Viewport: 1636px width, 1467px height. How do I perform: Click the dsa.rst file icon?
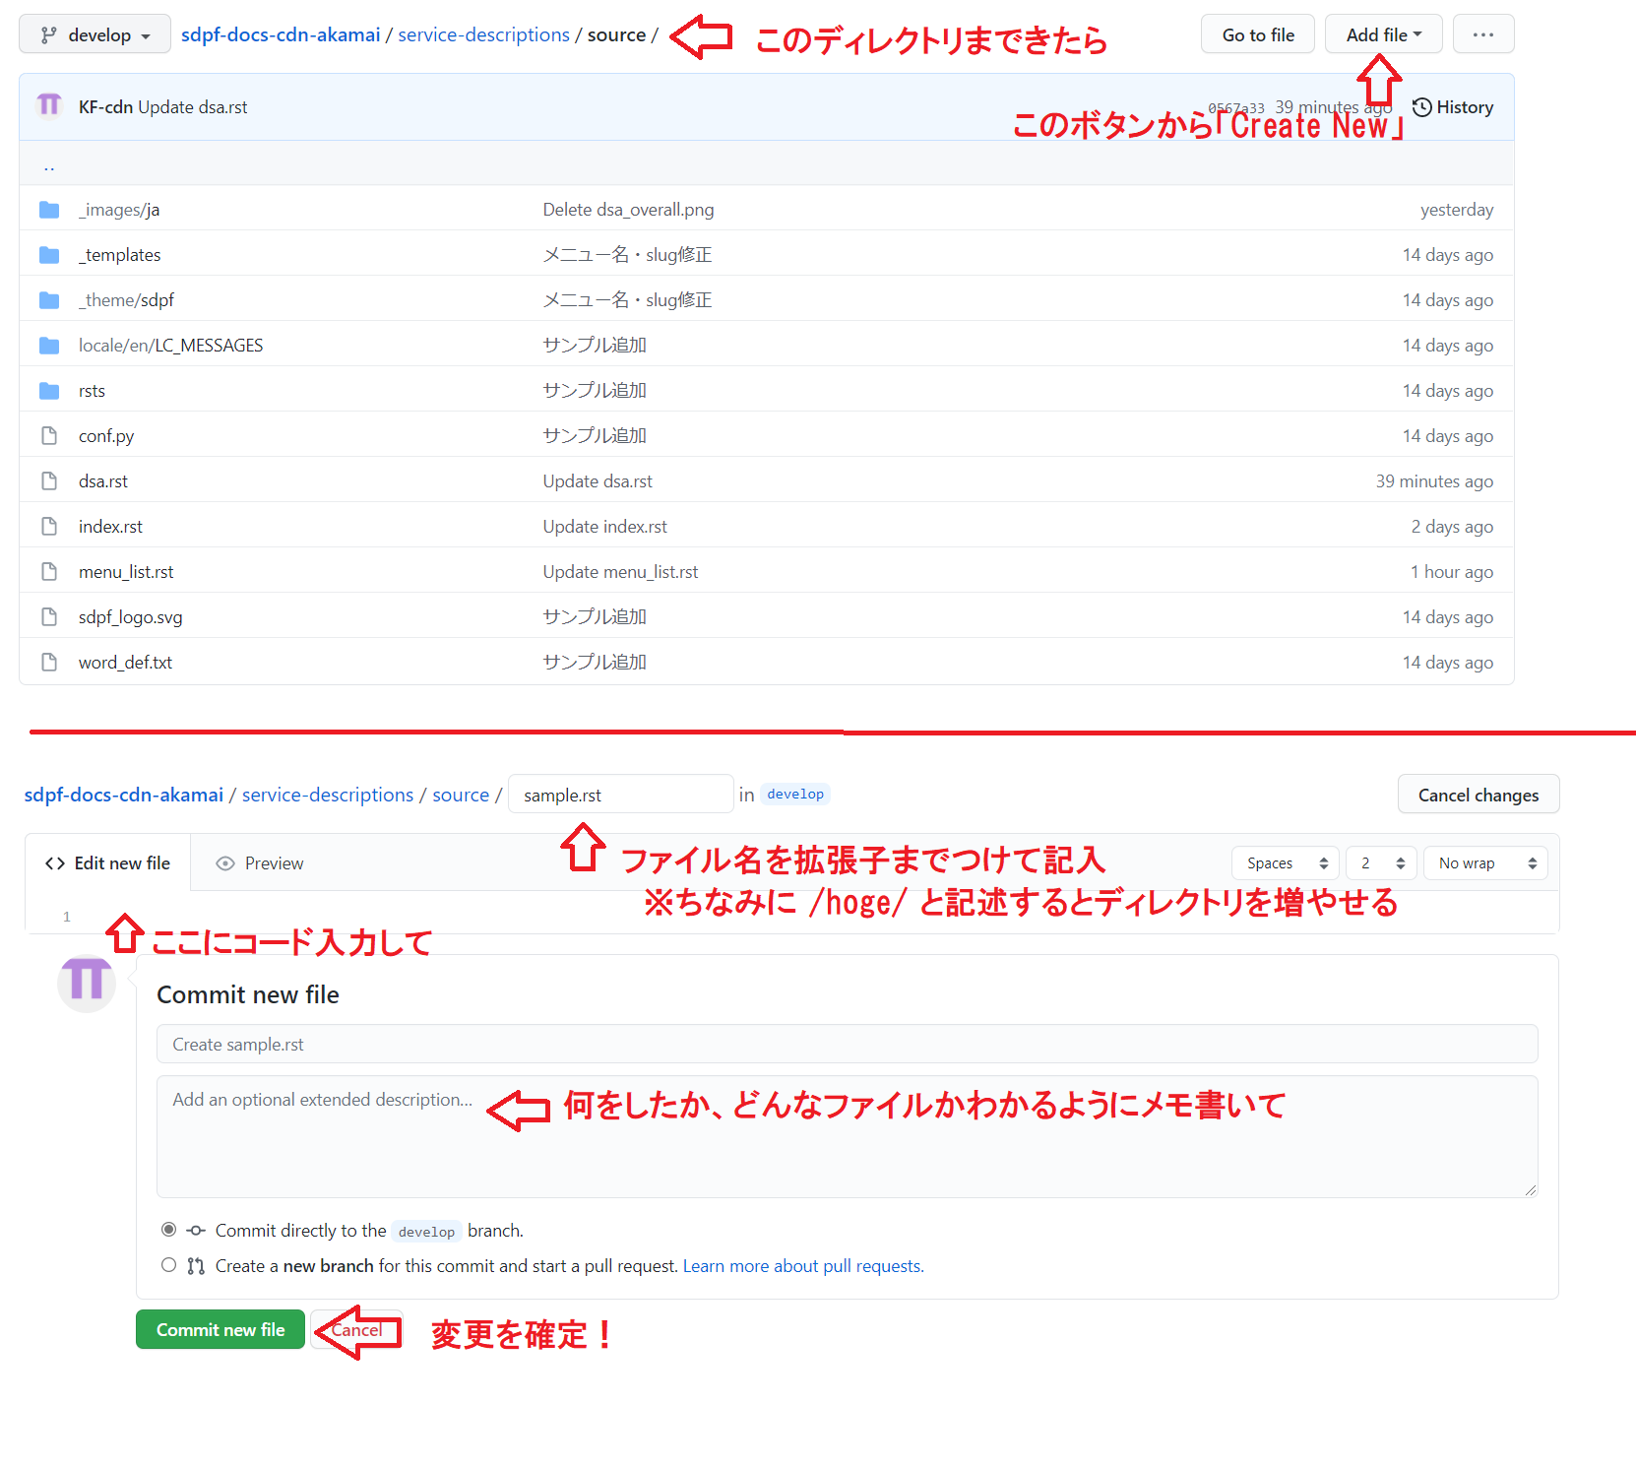pos(49,481)
